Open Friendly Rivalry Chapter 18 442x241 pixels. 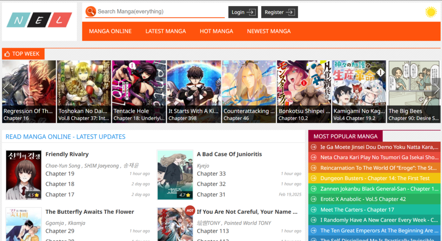point(60,184)
